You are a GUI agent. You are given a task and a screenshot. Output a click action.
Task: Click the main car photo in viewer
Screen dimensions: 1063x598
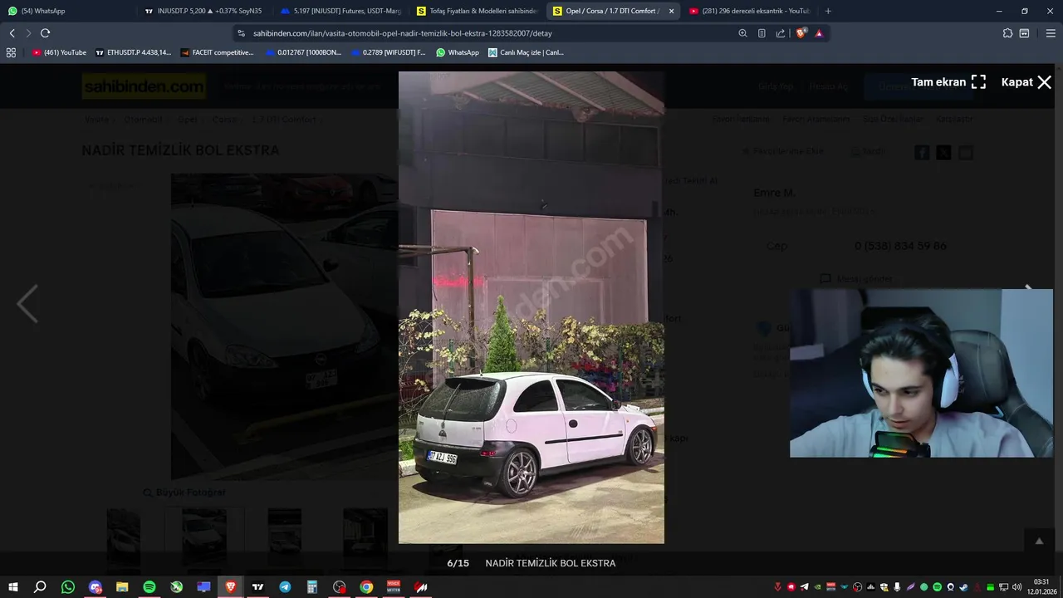pyautogui.click(x=531, y=307)
